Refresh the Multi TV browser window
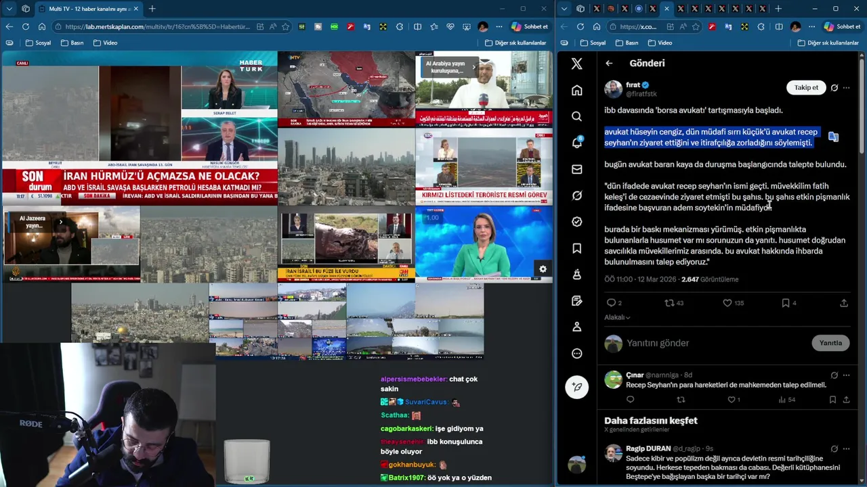The width and height of the screenshot is (867, 487). (x=25, y=26)
